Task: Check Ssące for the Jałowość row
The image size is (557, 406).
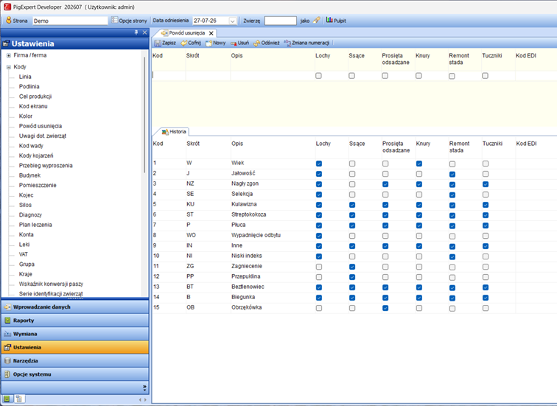Action: pos(352,174)
